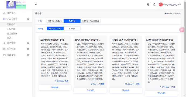Open the shopping cart icon

pos(148,5)
